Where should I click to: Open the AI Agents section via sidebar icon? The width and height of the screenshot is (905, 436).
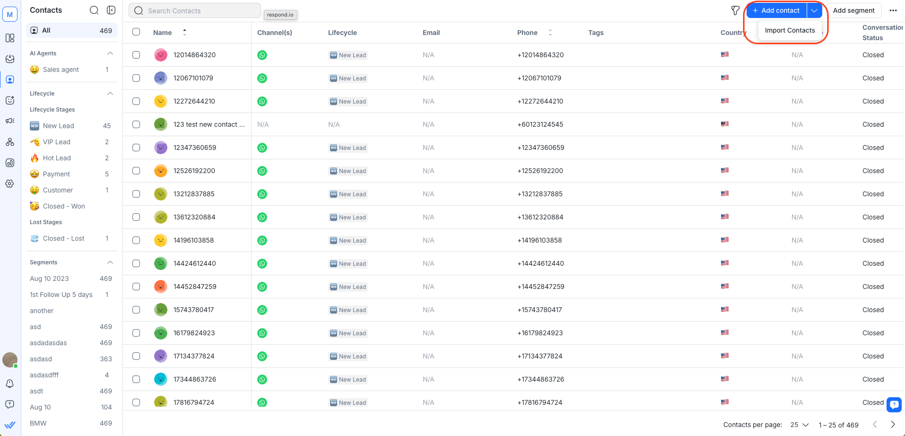coord(9,100)
